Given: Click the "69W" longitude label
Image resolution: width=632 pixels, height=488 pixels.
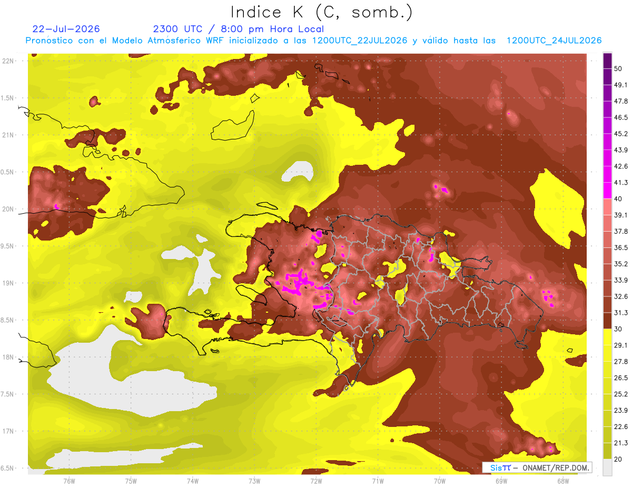Looking at the screenshot, I should pos(501,481).
